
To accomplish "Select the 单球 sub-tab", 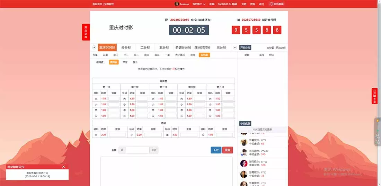I will click(x=125, y=62).
